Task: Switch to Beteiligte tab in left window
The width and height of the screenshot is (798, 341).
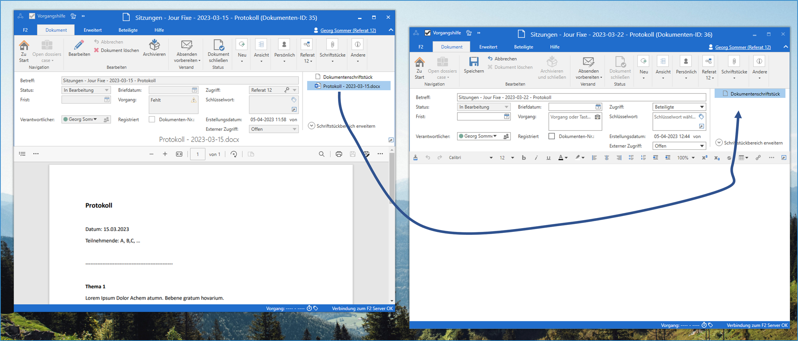Action: 128,30
